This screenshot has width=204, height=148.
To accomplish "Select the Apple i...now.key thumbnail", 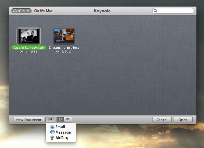I will tap(28, 36).
